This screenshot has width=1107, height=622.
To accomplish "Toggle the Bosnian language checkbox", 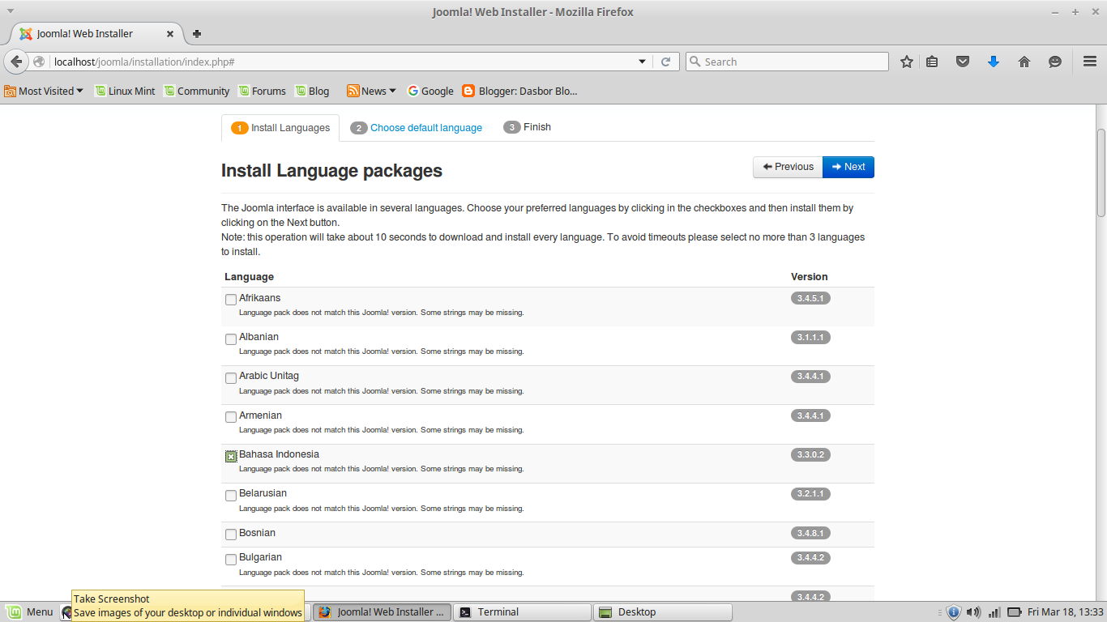I will 231,535.
